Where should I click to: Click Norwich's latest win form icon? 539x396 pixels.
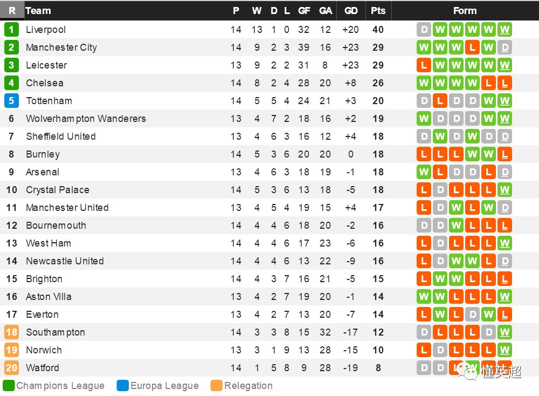[505, 350]
